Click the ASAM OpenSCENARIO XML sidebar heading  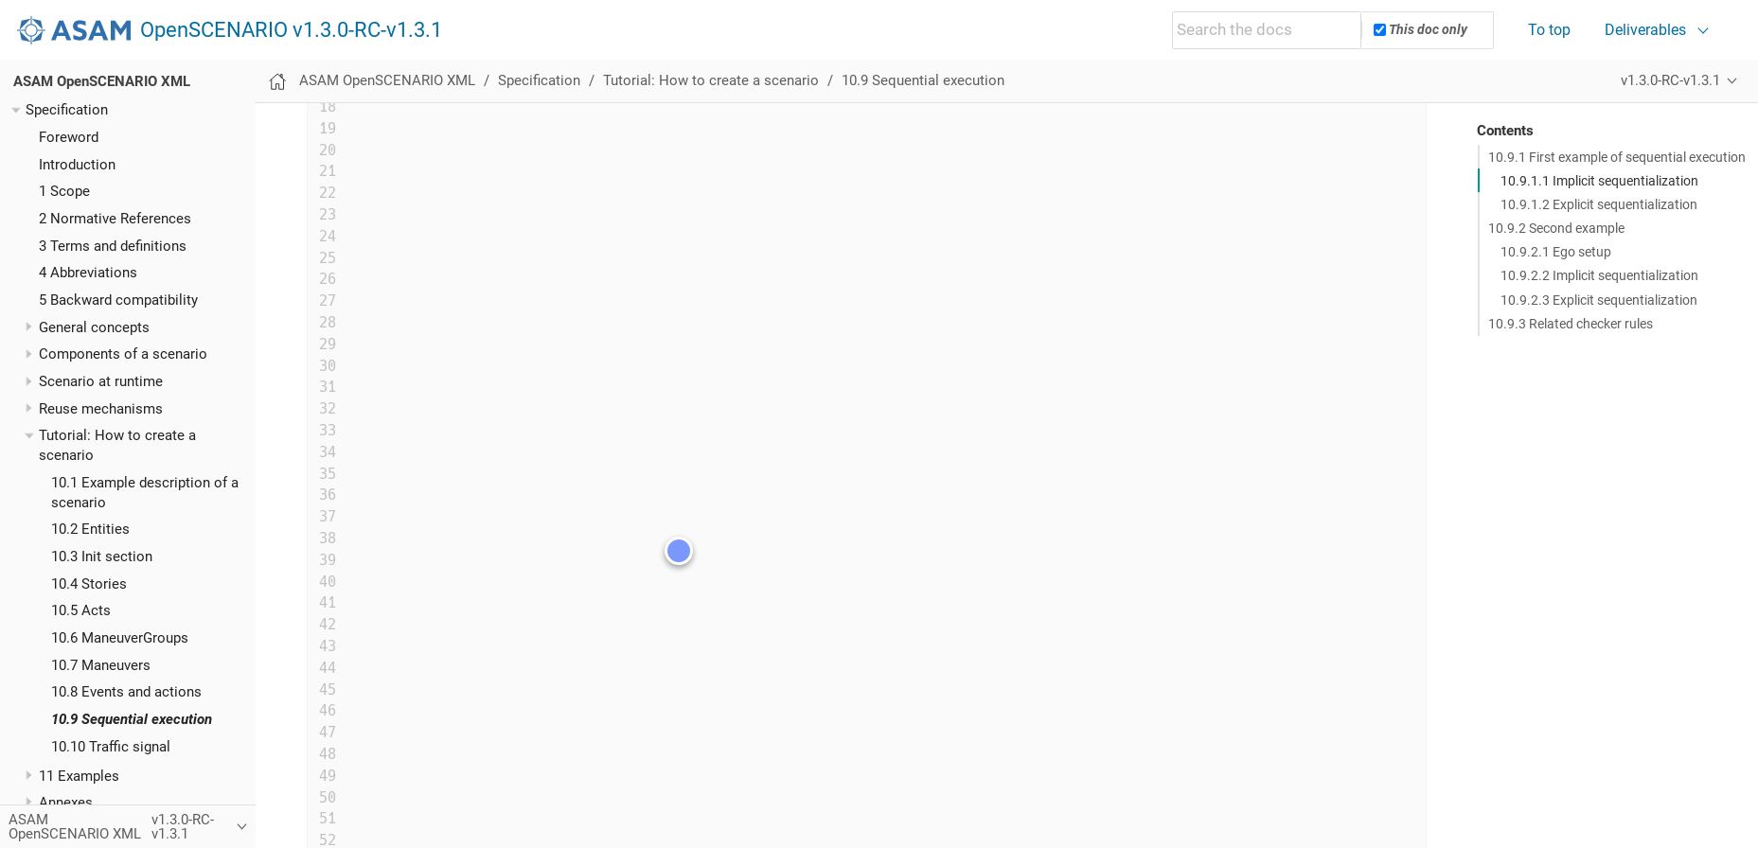point(101,81)
